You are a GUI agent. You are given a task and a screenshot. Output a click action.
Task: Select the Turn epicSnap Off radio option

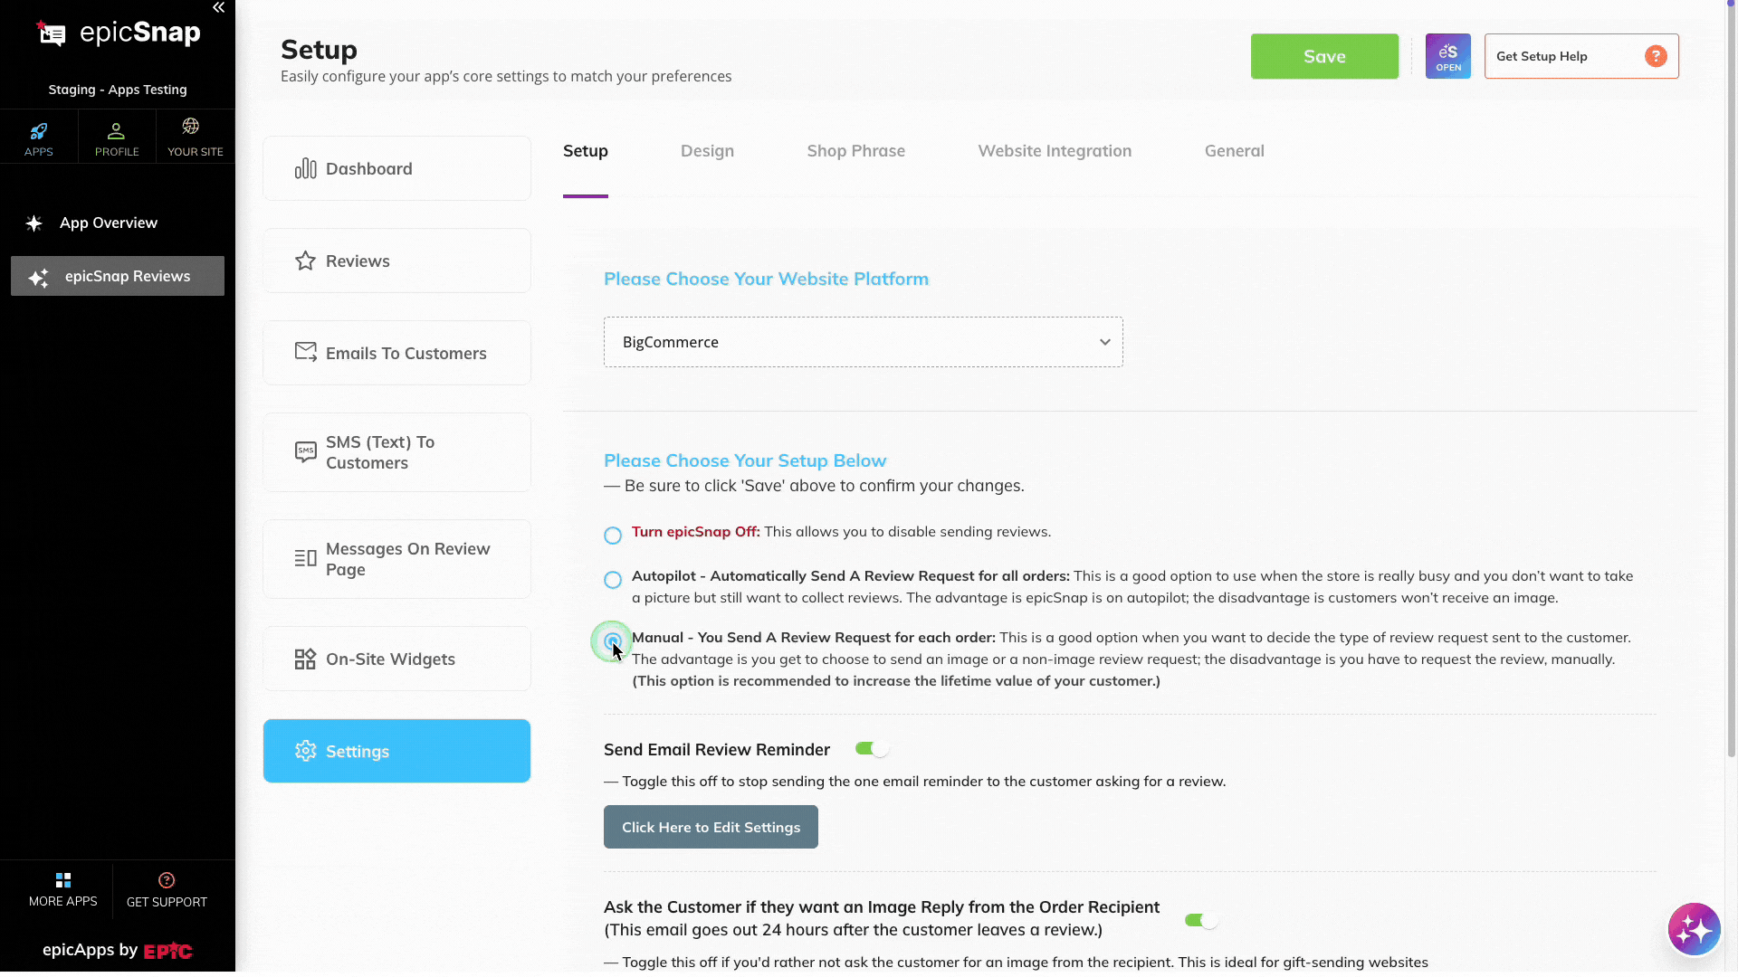(x=613, y=536)
